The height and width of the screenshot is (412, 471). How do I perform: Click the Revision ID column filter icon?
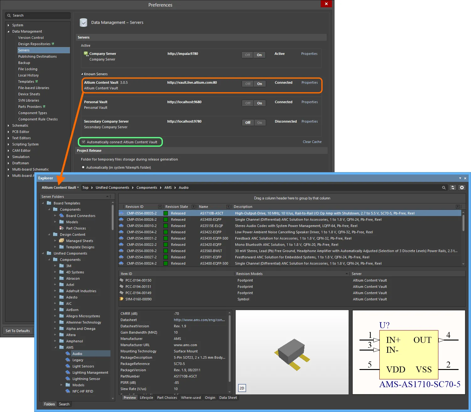point(160,207)
